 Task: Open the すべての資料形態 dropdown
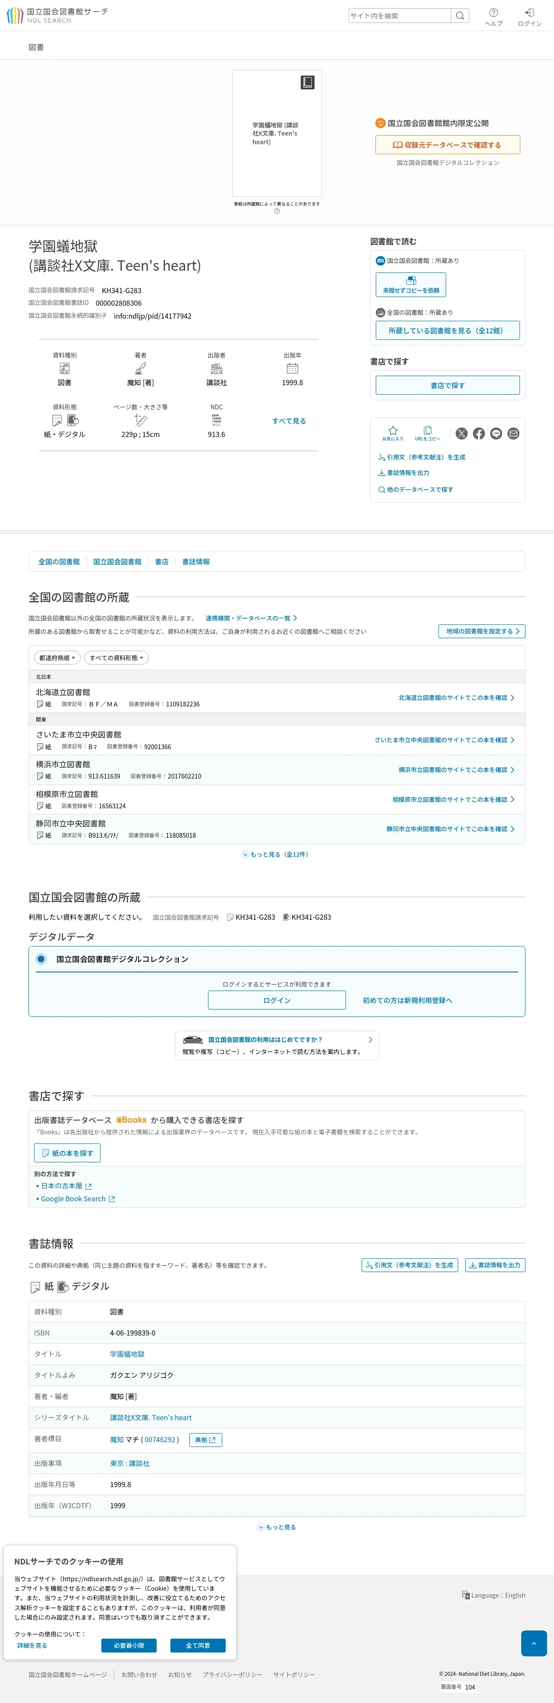click(x=116, y=658)
